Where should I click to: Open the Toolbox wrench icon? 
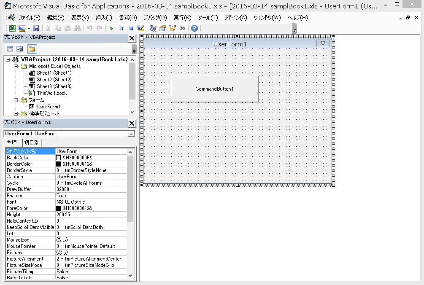(182, 28)
